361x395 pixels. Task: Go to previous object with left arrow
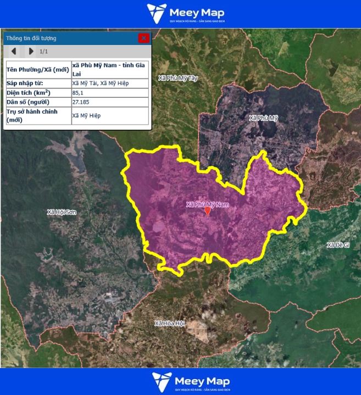pyautogui.click(x=14, y=51)
